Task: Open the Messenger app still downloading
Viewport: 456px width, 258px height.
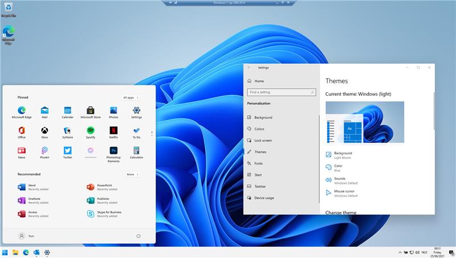Action: [x=91, y=152]
